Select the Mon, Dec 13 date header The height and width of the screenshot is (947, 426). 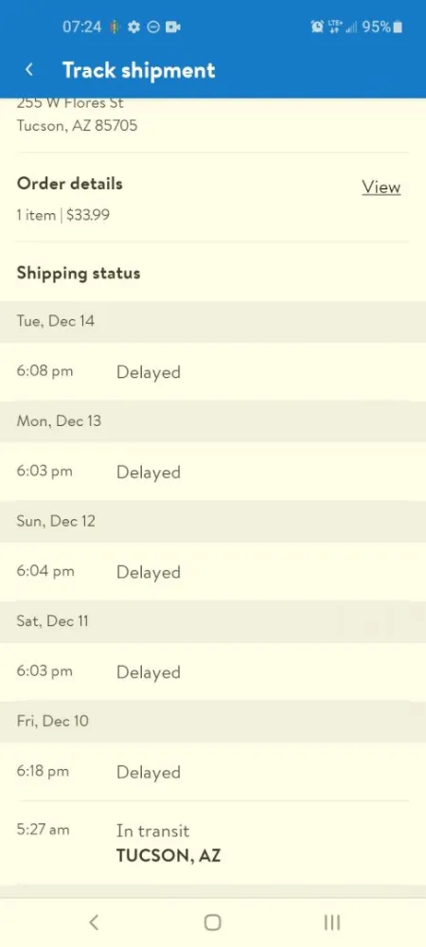(x=213, y=421)
